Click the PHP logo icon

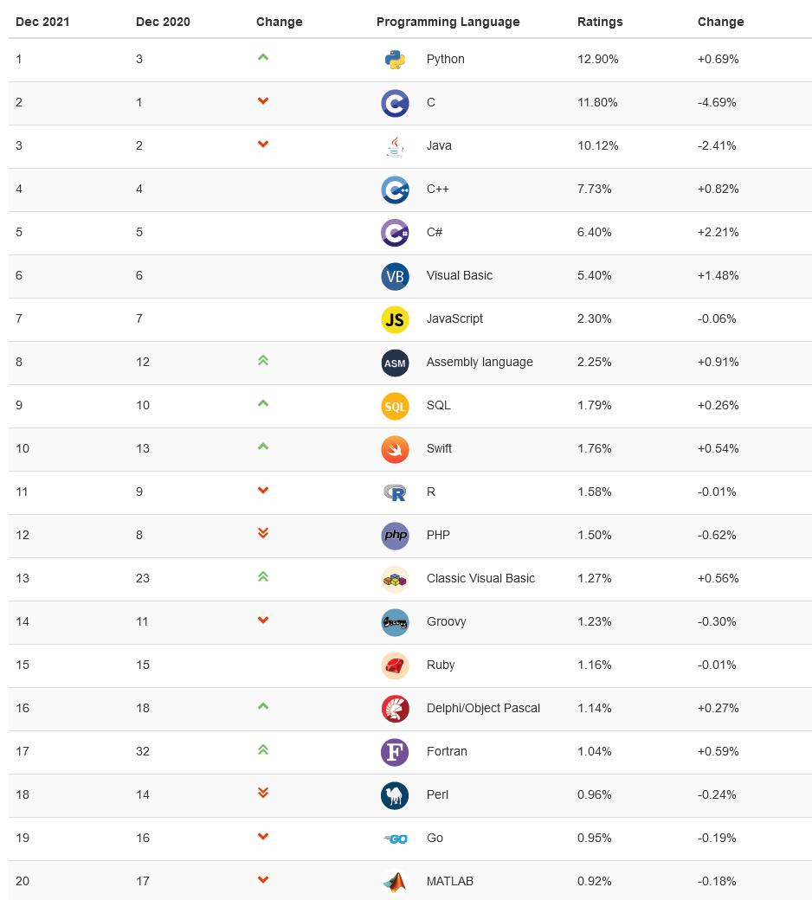tap(395, 536)
